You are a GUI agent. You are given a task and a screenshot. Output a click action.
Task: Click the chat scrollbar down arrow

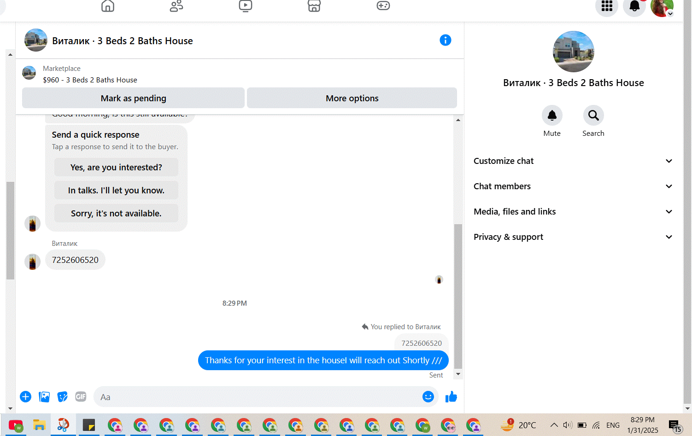tap(458, 374)
